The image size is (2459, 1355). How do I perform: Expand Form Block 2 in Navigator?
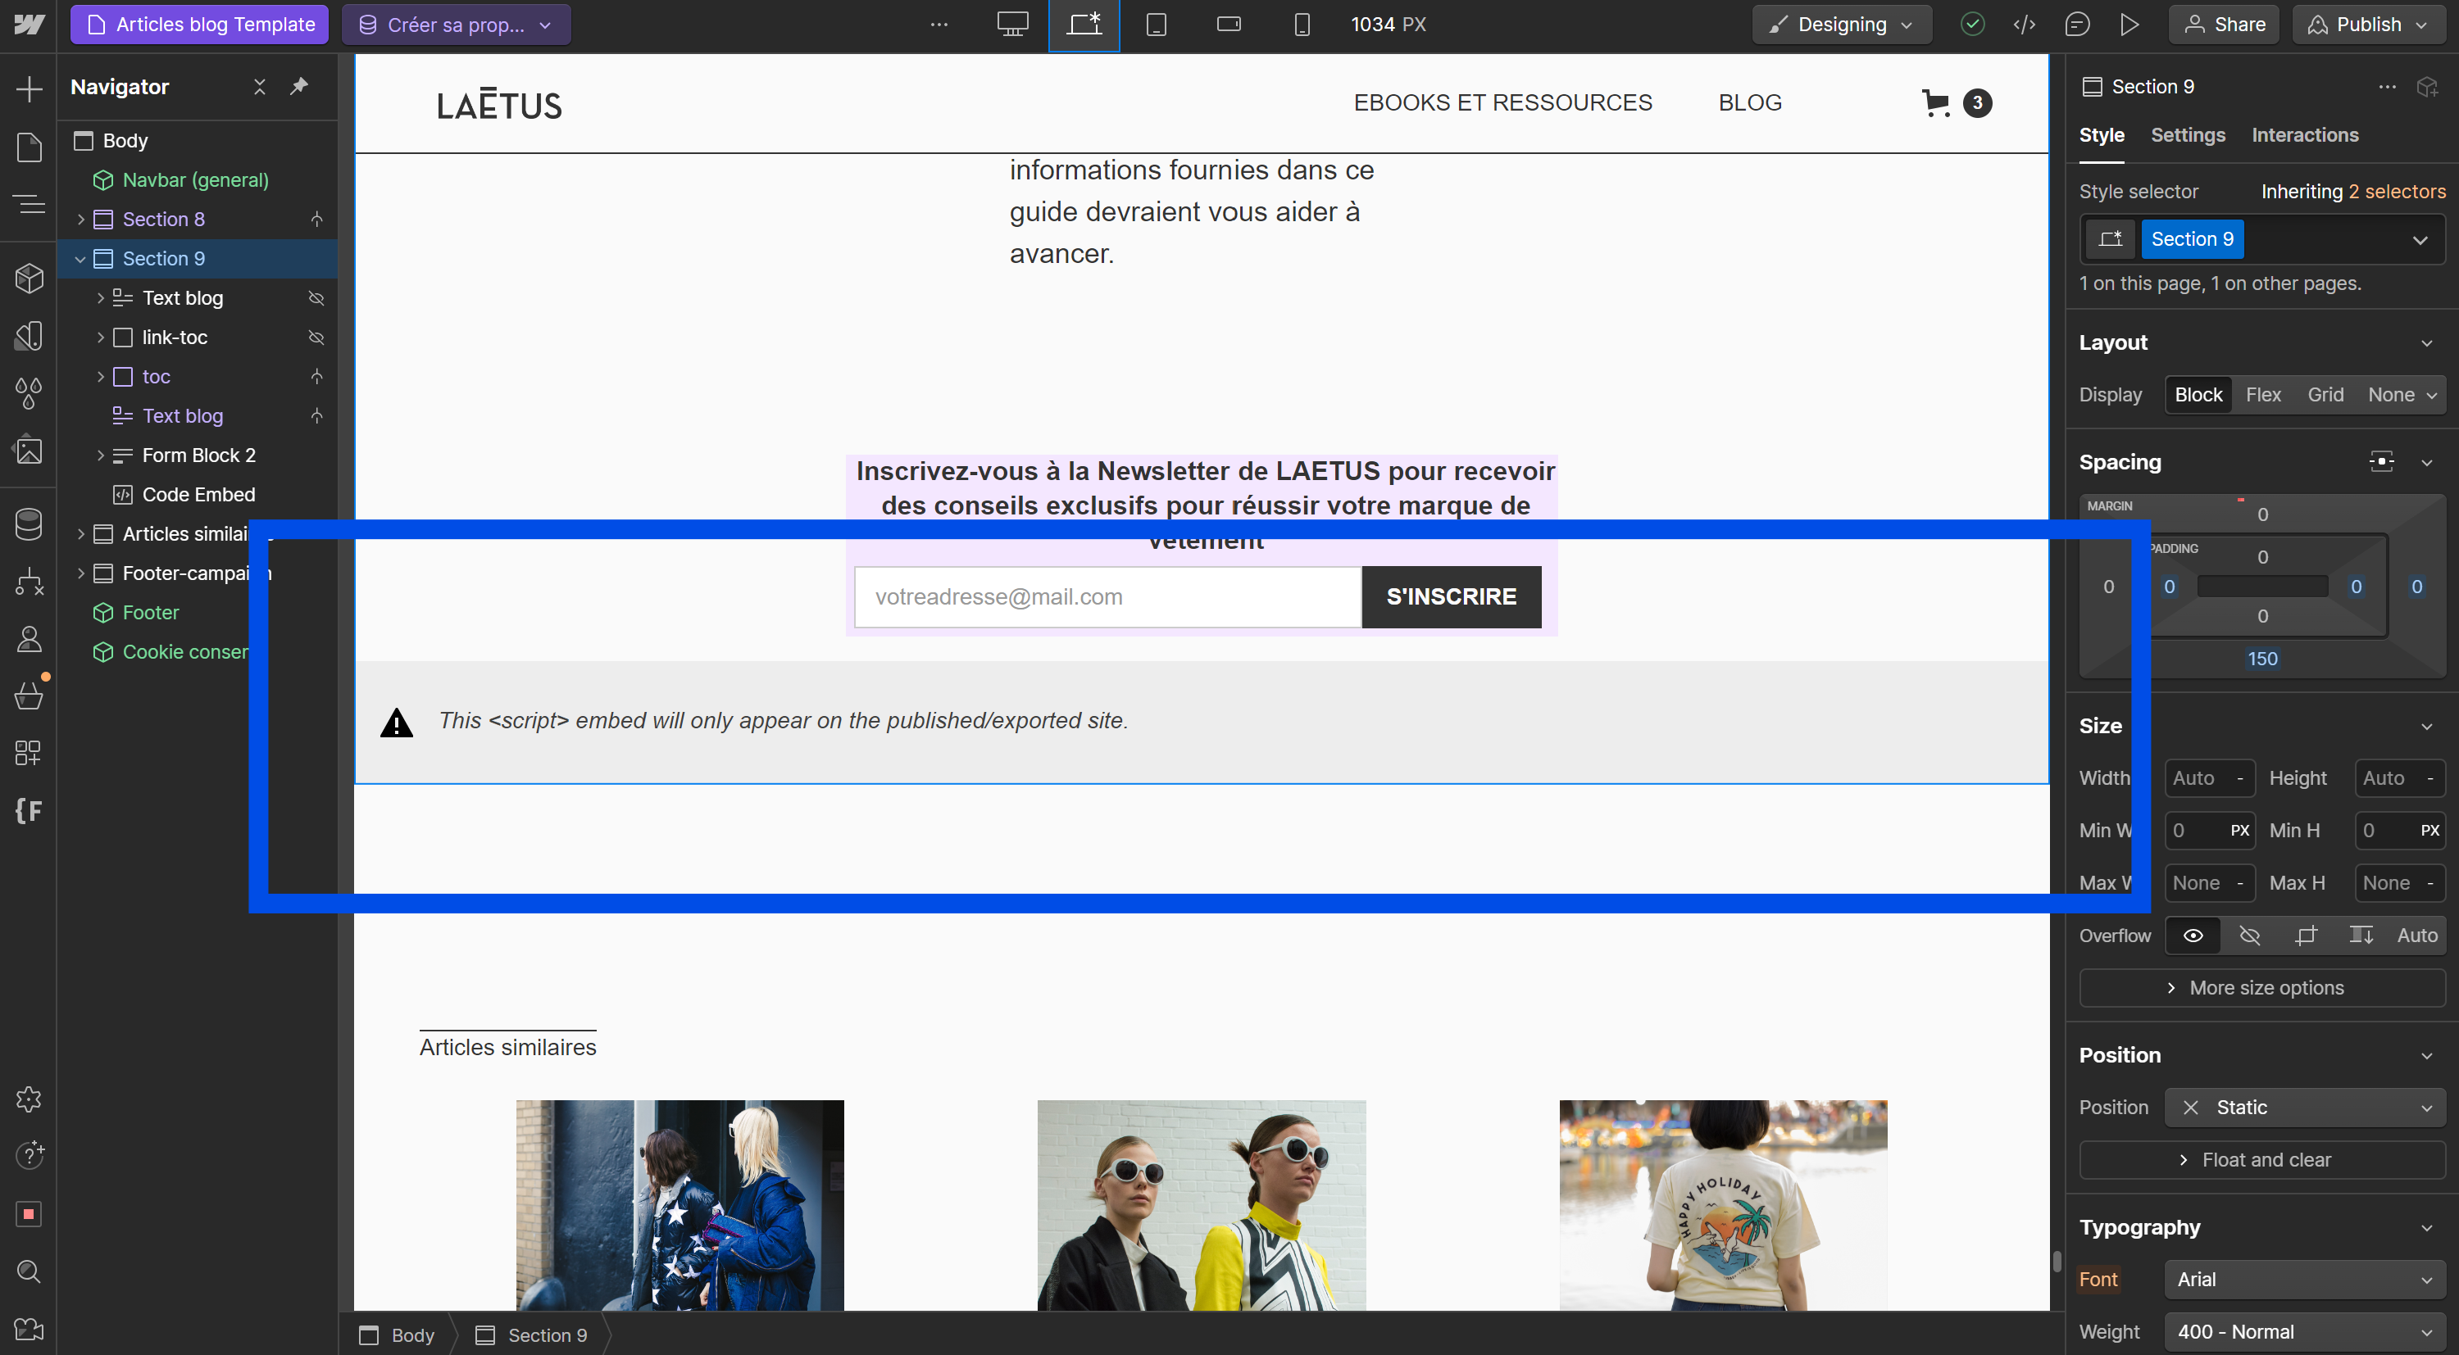click(100, 455)
